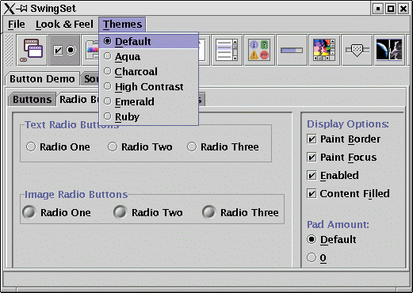Choose the Ruby theme
The width and height of the screenshot is (413, 293).
(x=149, y=116)
